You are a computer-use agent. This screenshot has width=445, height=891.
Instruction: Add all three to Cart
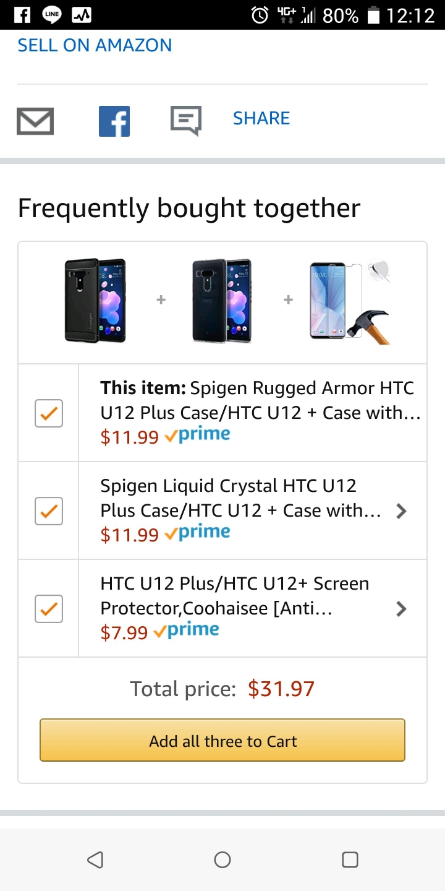tap(222, 740)
